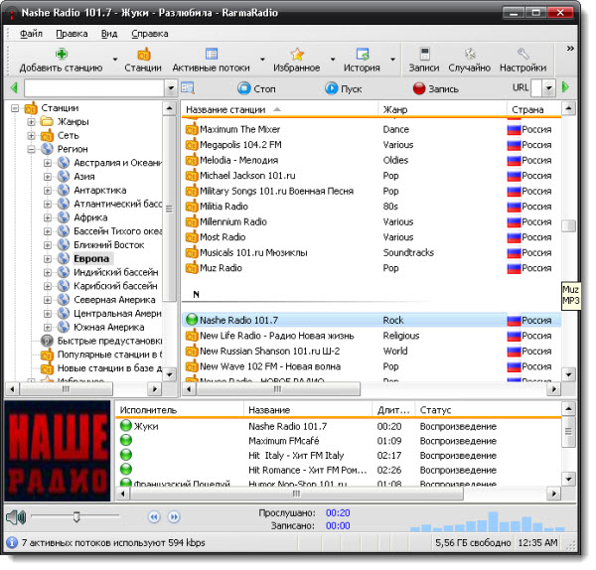
Task: Collapse the Регион tree node
Action: click(32, 149)
